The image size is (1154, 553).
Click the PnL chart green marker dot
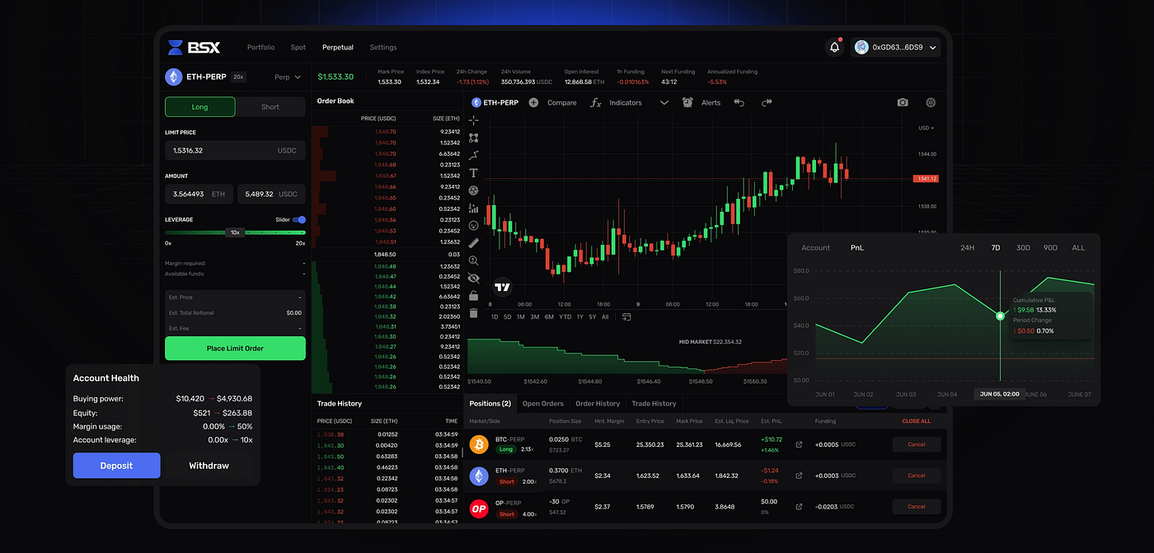tap(1000, 316)
